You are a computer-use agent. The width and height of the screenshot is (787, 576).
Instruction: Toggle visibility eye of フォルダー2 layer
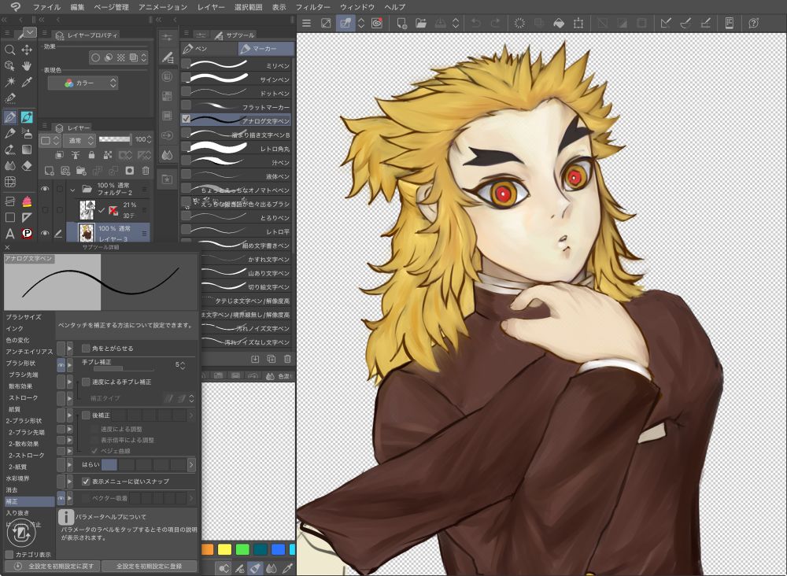(45, 189)
